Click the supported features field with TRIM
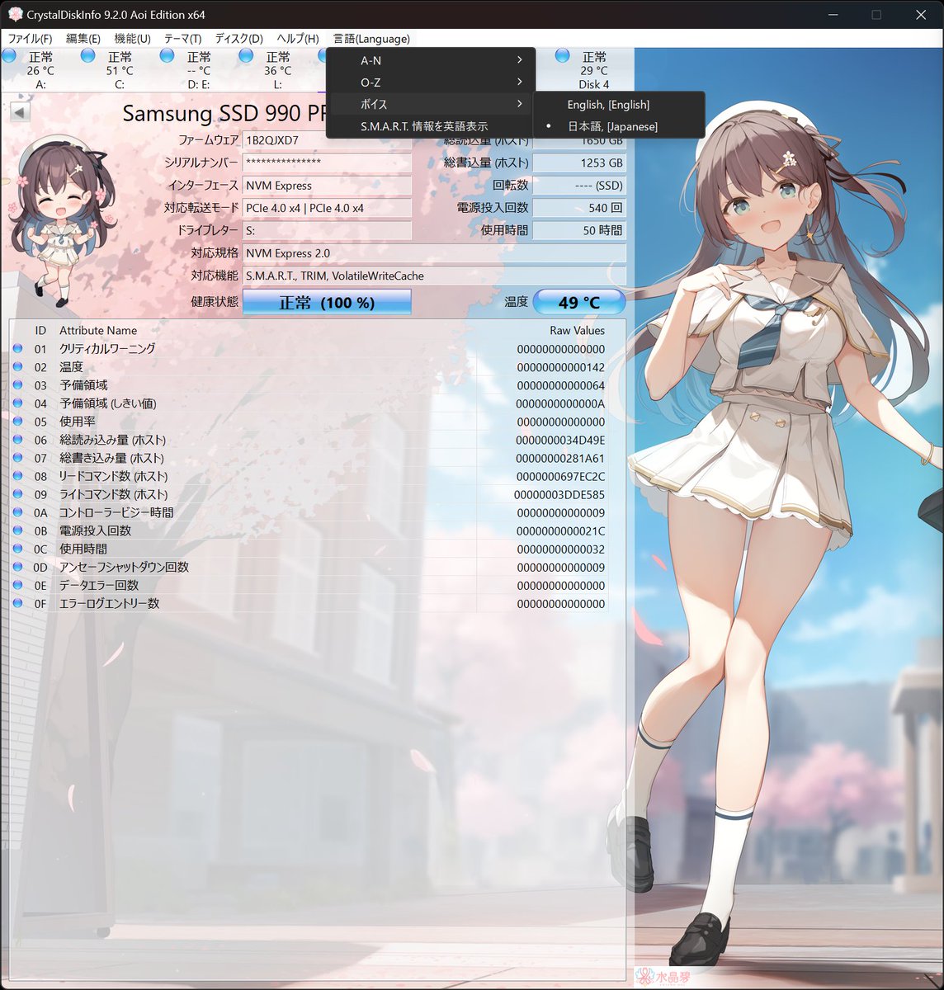 tap(434, 276)
